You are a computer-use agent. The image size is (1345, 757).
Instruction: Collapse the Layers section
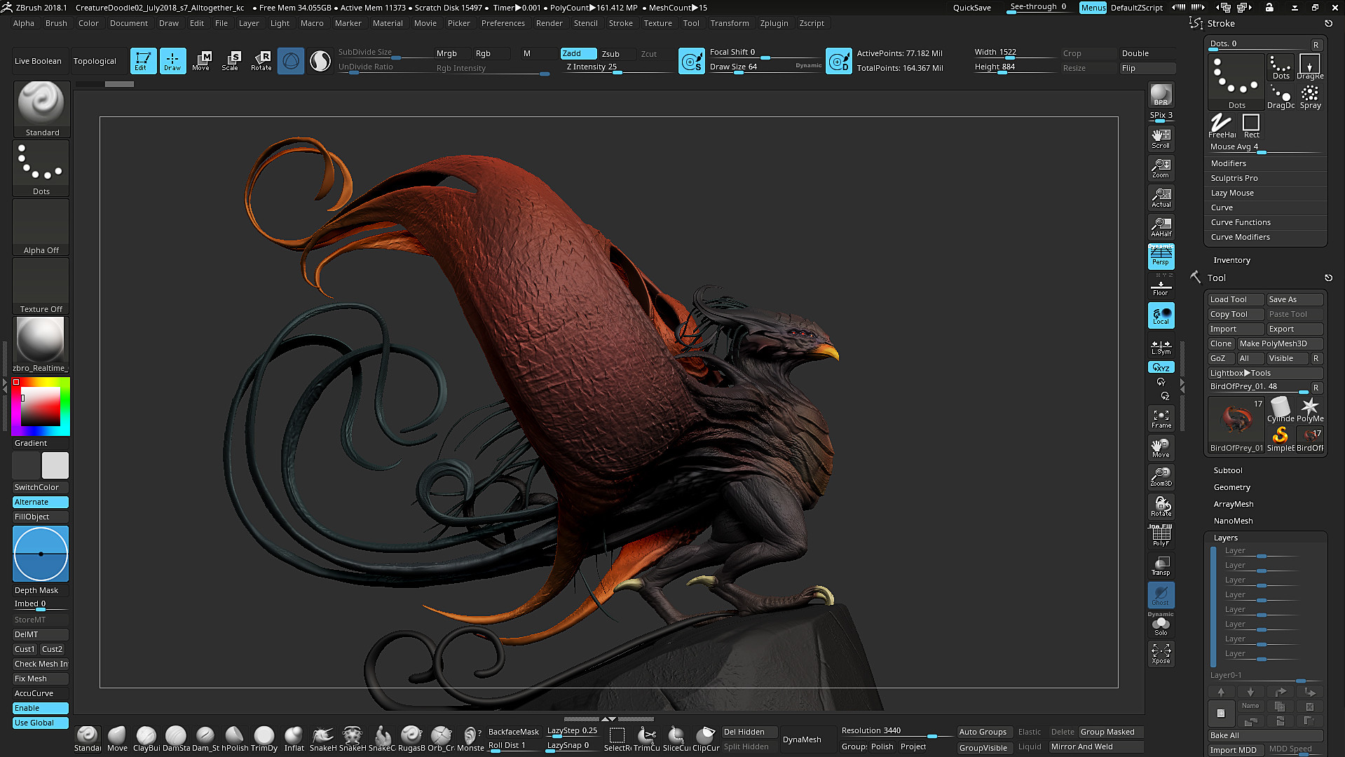pyautogui.click(x=1225, y=538)
